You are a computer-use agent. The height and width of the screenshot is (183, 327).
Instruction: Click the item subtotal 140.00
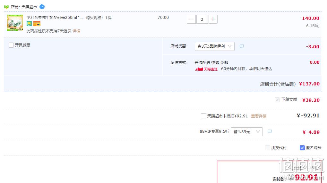(311, 18)
